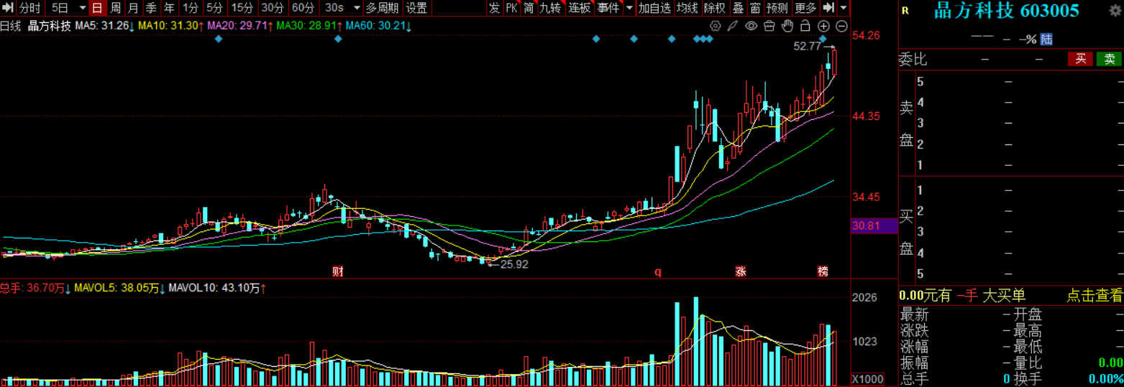Select the 日 daily K-line period
The height and width of the screenshot is (387, 1124).
click(97, 8)
